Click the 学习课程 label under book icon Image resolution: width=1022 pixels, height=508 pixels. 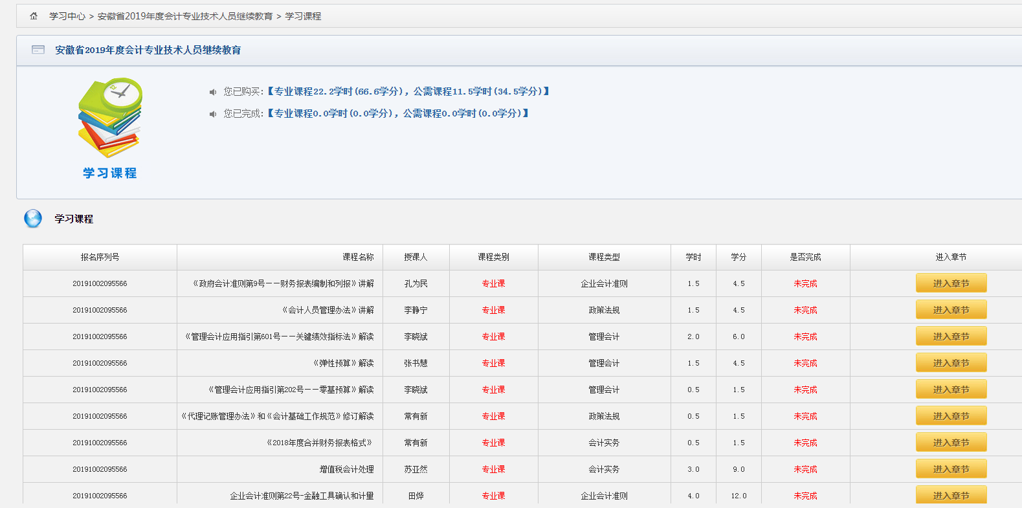click(110, 173)
